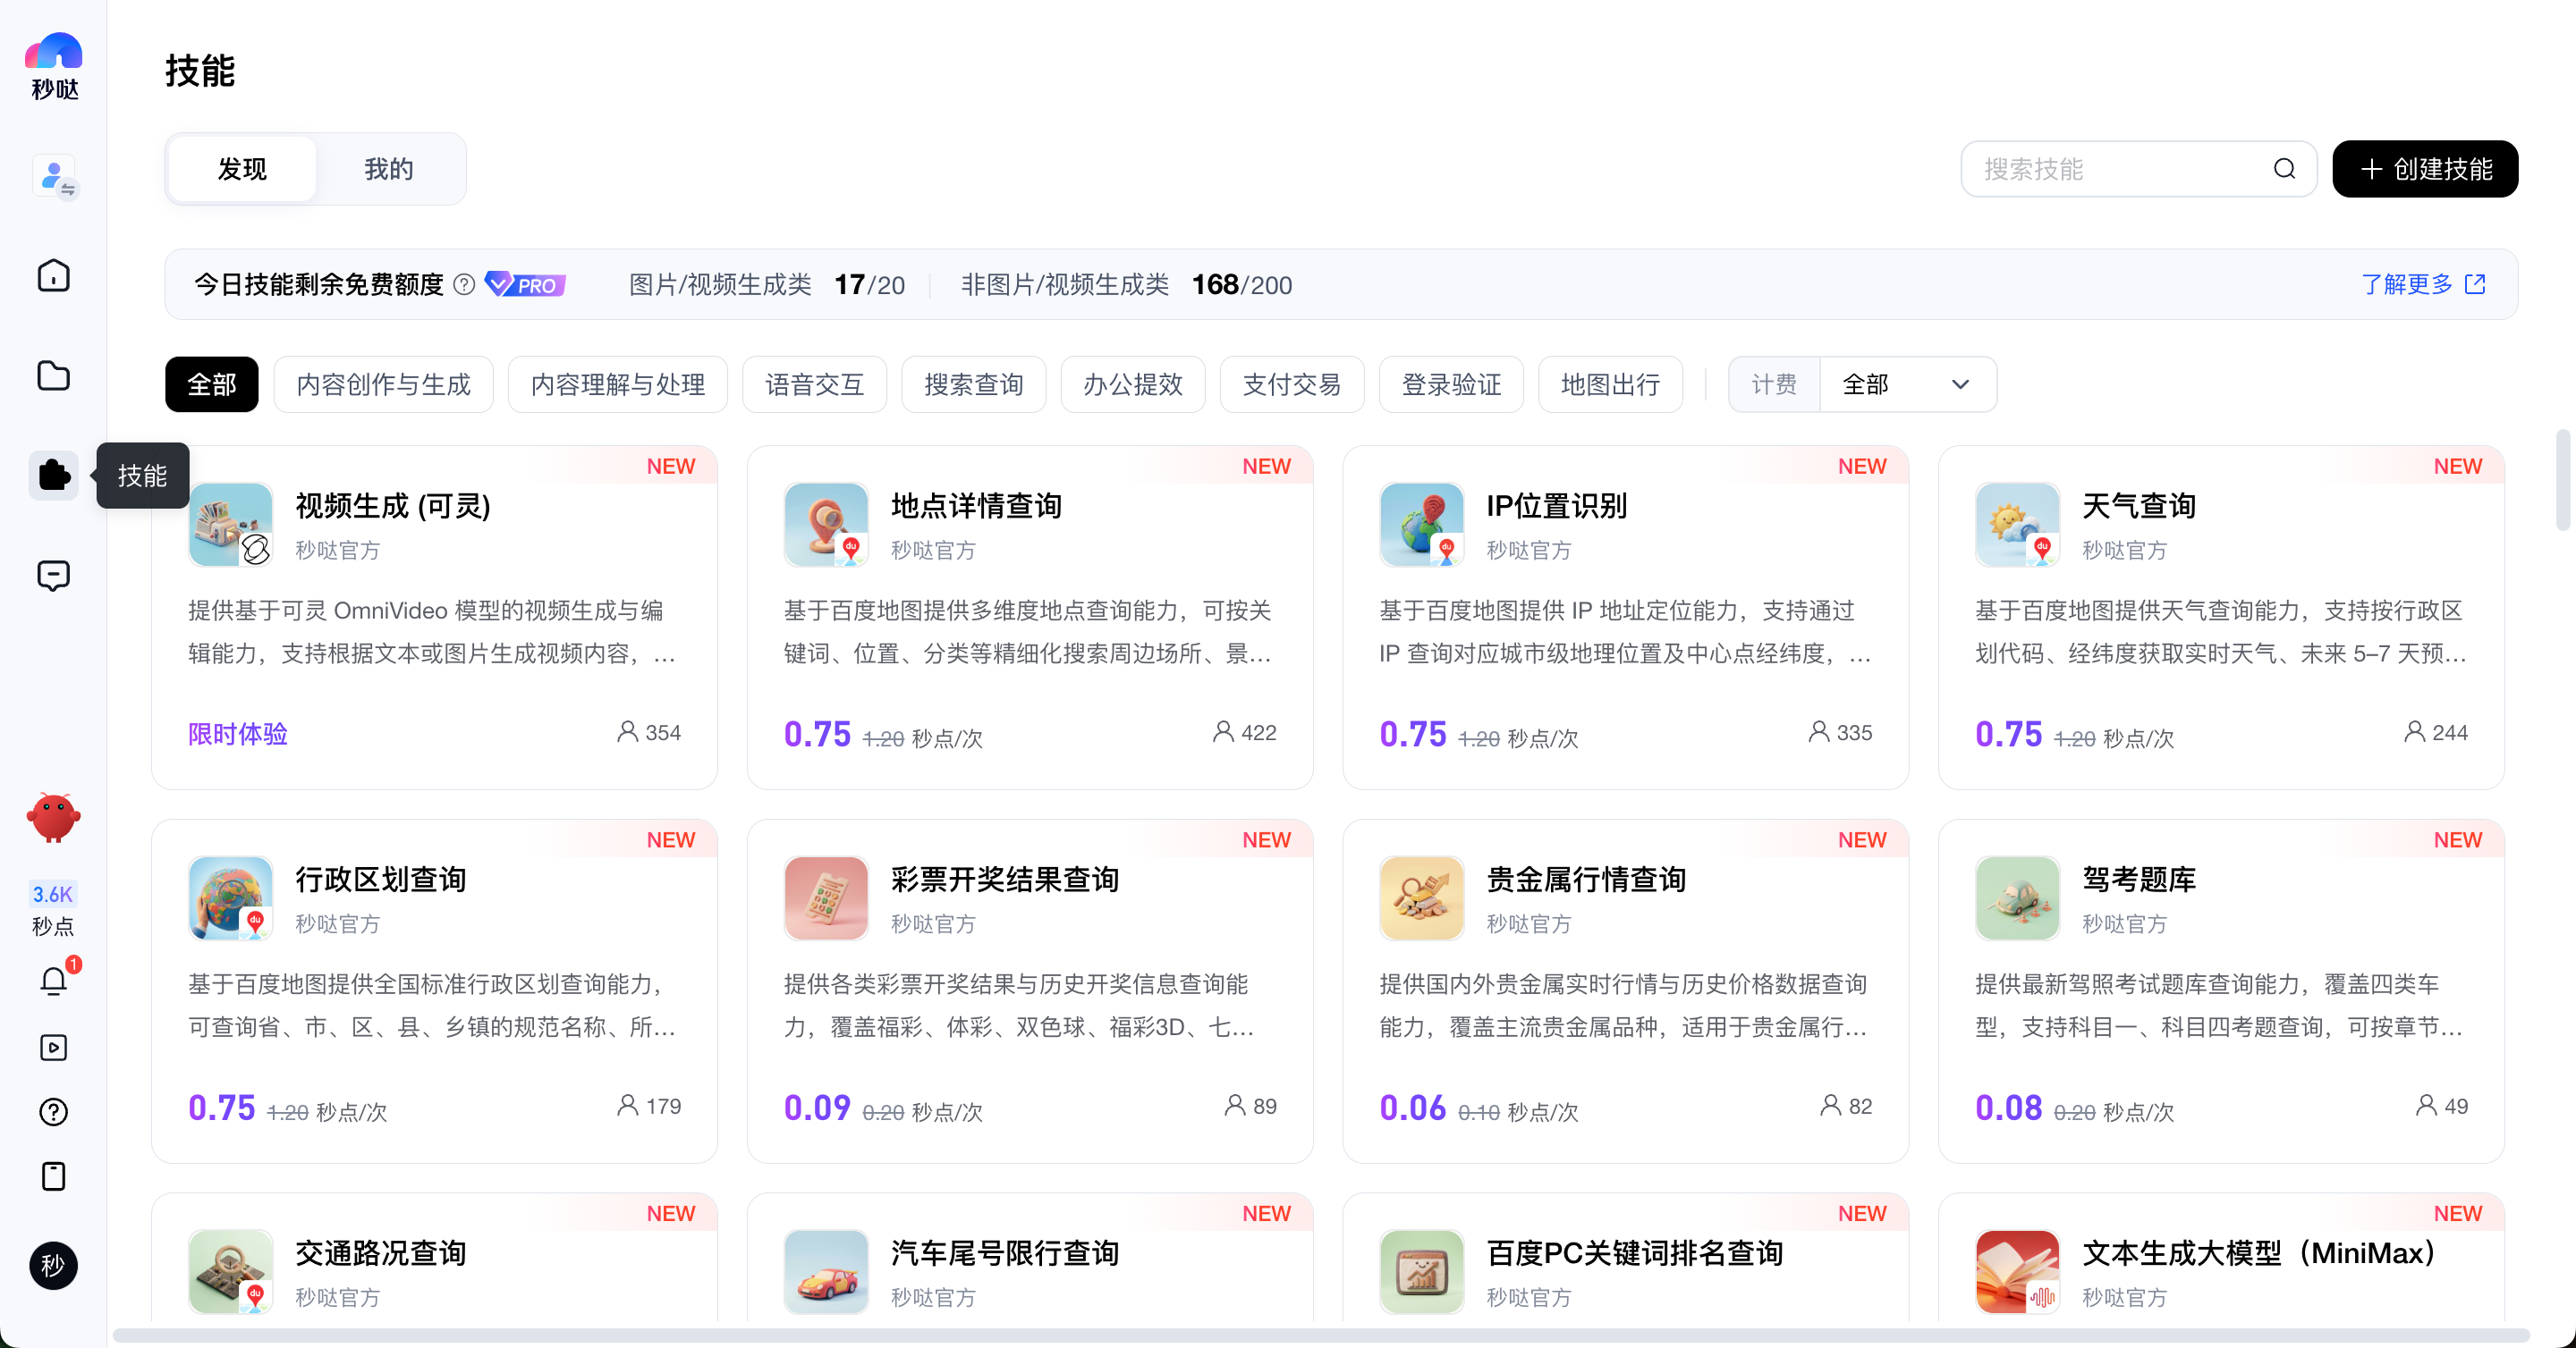Click the external link icon beside 了解更多

tap(2476, 285)
